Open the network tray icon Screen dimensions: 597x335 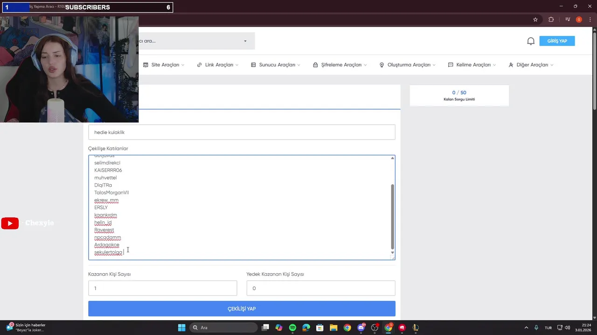[x=560, y=328]
